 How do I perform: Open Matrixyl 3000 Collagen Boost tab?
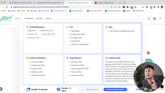[x=50, y=3]
